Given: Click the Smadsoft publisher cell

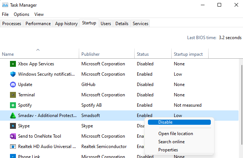Looking at the screenshot, I should coord(91,116).
